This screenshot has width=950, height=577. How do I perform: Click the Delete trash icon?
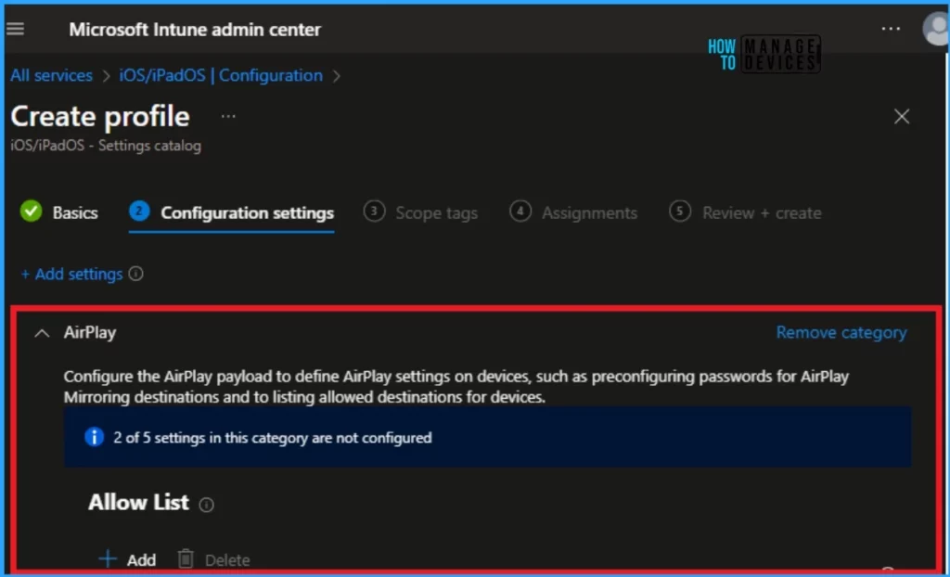click(x=186, y=558)
